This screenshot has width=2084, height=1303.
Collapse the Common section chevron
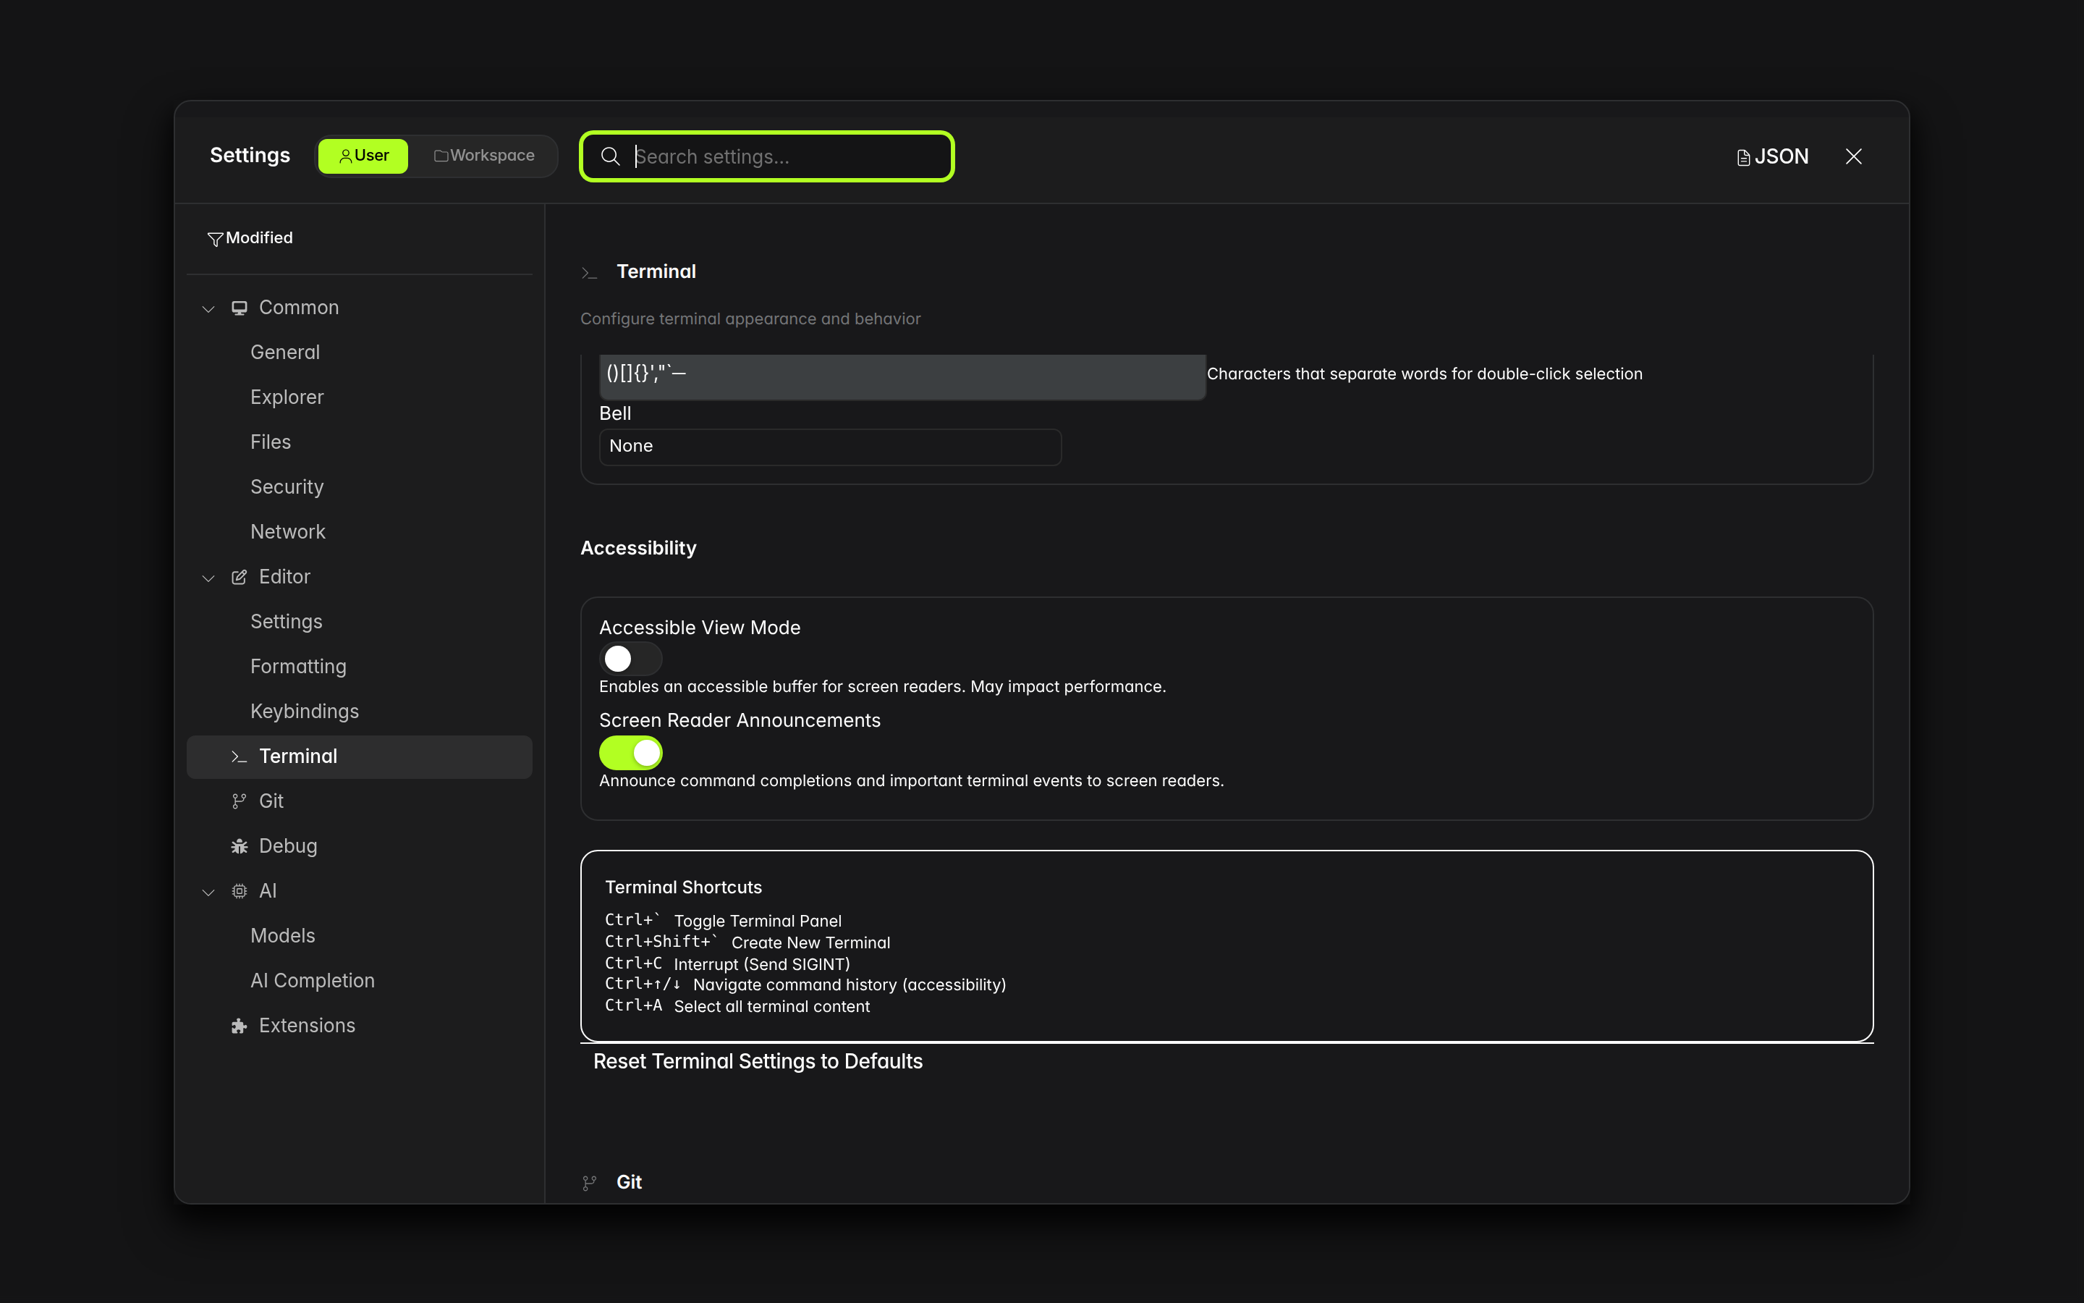tap(208, 308)
